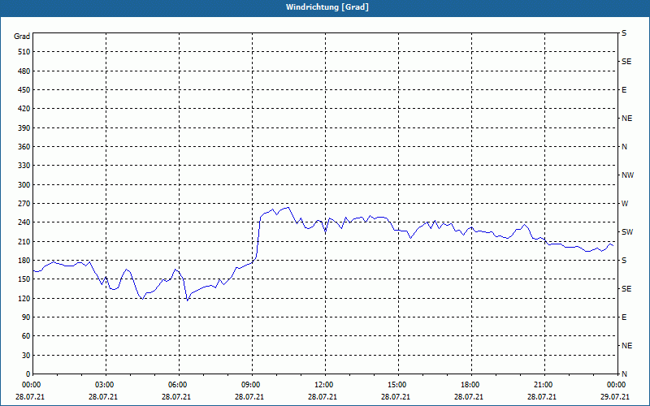The height and width of the screenshot is (406, 650).
Task: Click the 15:00 time axis label
Action: tap(398, 385)
